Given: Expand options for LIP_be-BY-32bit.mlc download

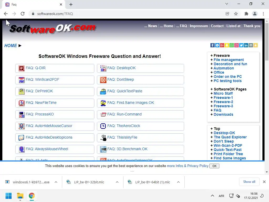Looking at the screenshot, I should pos(117,182).
